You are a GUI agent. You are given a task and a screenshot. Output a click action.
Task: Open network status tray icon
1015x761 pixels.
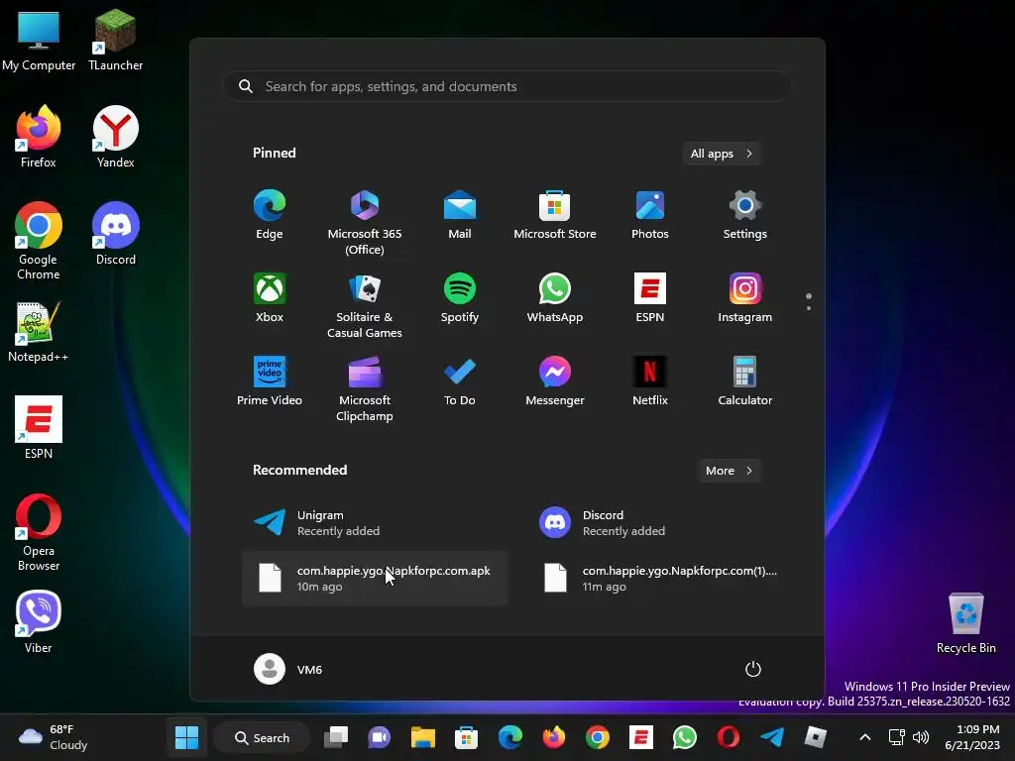[x=896, y=737]
